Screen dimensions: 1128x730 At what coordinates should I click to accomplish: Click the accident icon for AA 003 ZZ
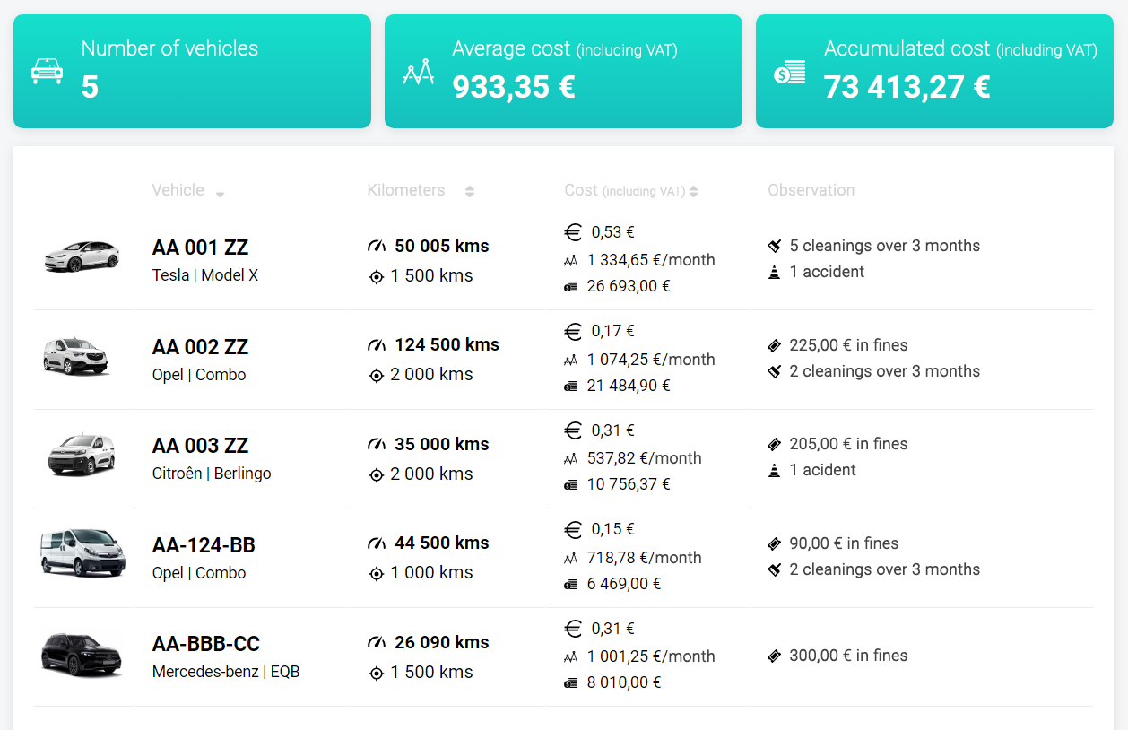click(775, 470)
